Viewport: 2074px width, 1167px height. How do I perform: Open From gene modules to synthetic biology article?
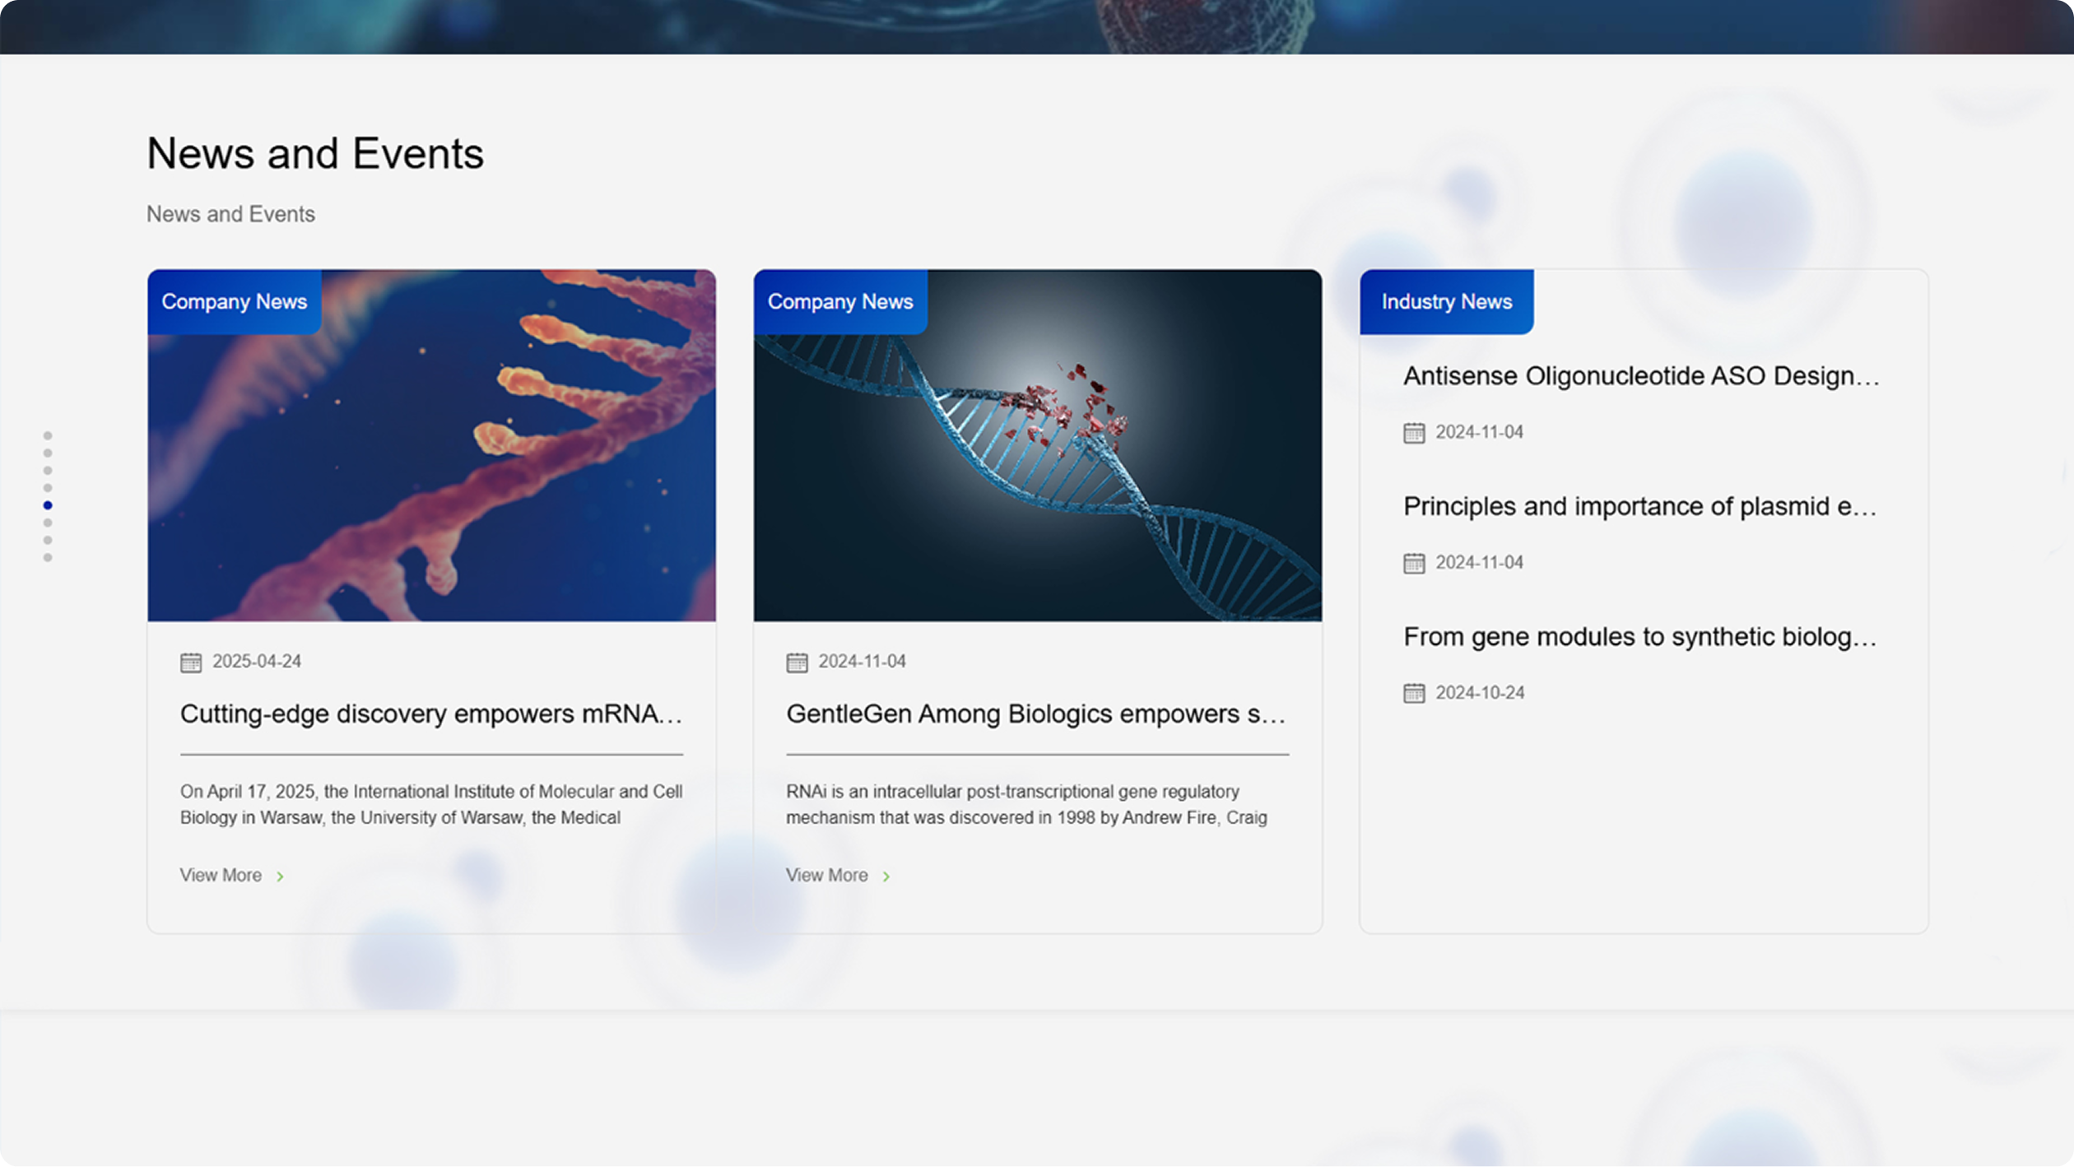coord(1639,637)
